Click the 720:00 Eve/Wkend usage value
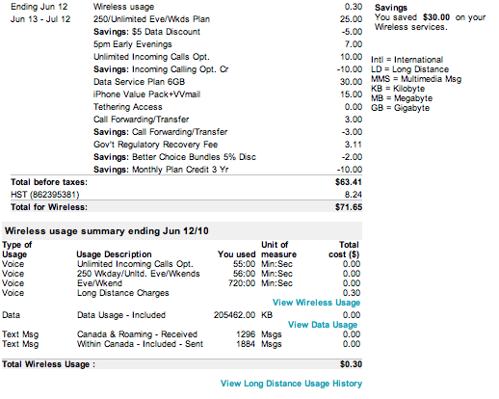This screenshot has width=499, height=399. pyautogui.click(x=242, y=283)
